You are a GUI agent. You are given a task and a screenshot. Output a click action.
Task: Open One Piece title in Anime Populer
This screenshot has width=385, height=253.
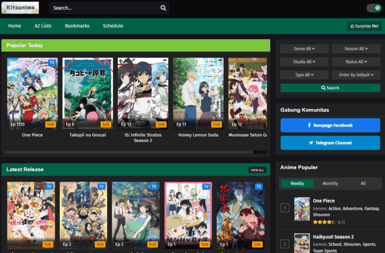click(x=324, y=201)
